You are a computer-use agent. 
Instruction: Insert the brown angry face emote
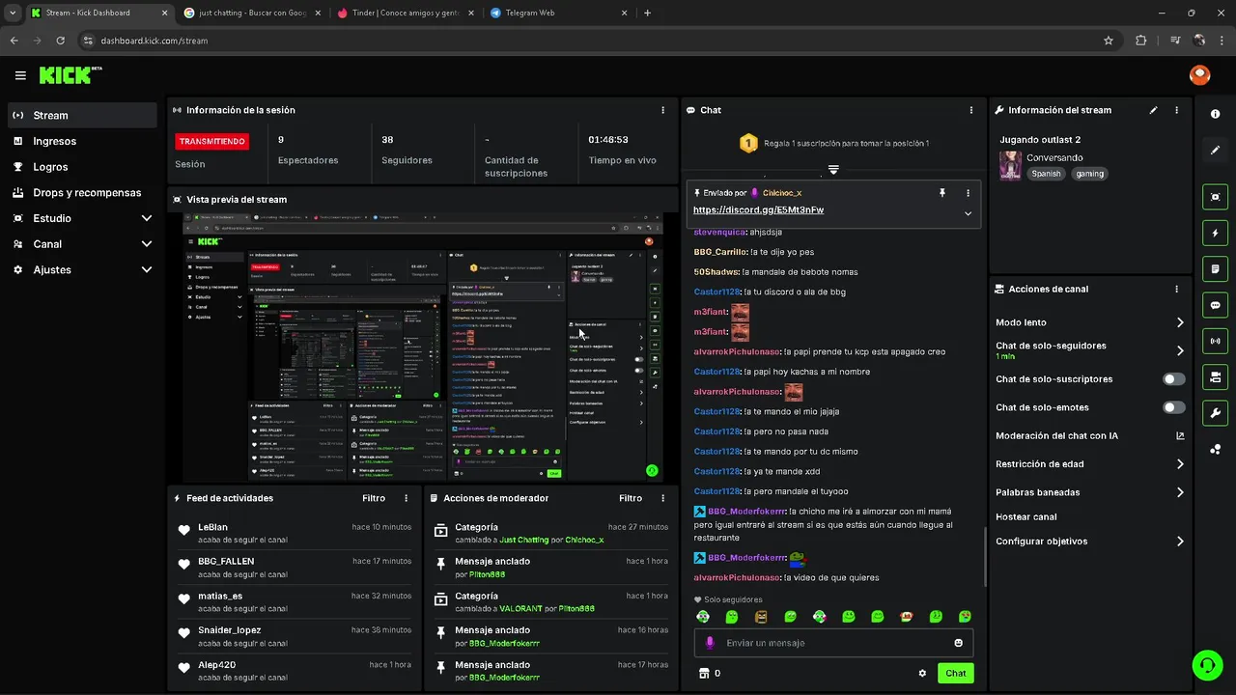click(761, 617)
